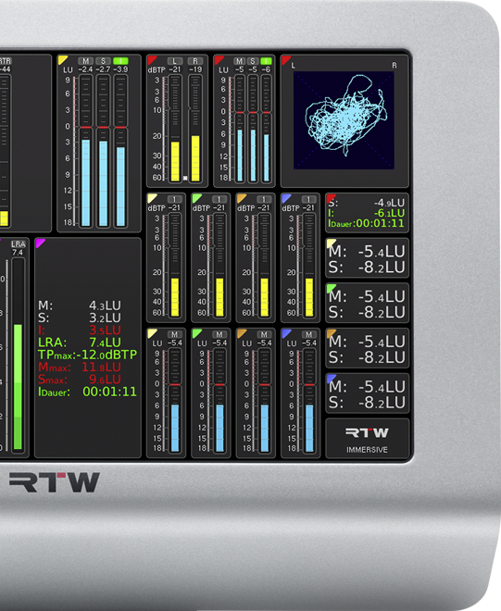
Task: Select the red 'Smax: 9.6LU' readout
Action: [80, 380]
